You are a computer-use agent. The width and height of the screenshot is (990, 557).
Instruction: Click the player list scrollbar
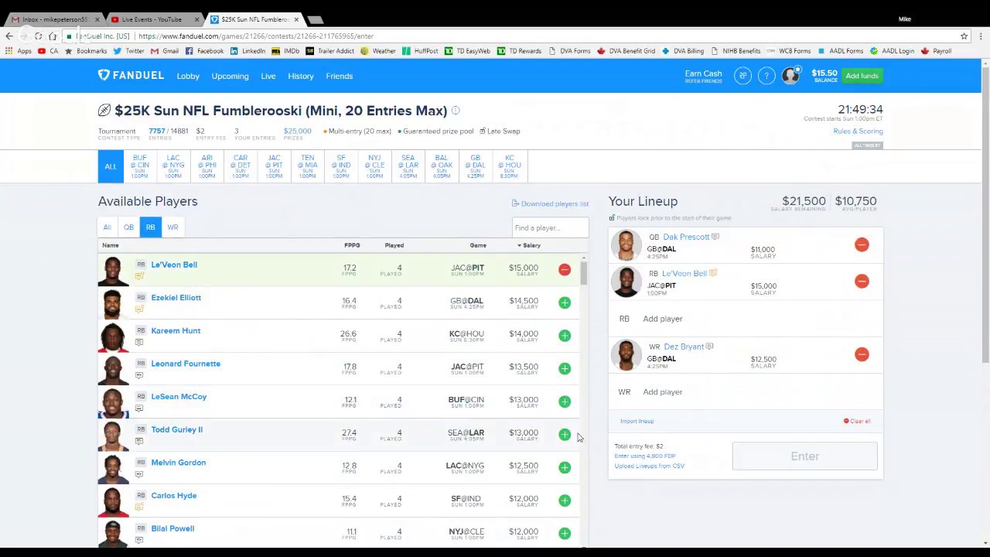pos(585,272)
